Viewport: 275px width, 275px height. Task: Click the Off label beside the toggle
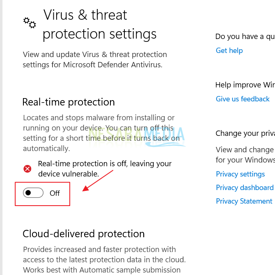(55, 193)
